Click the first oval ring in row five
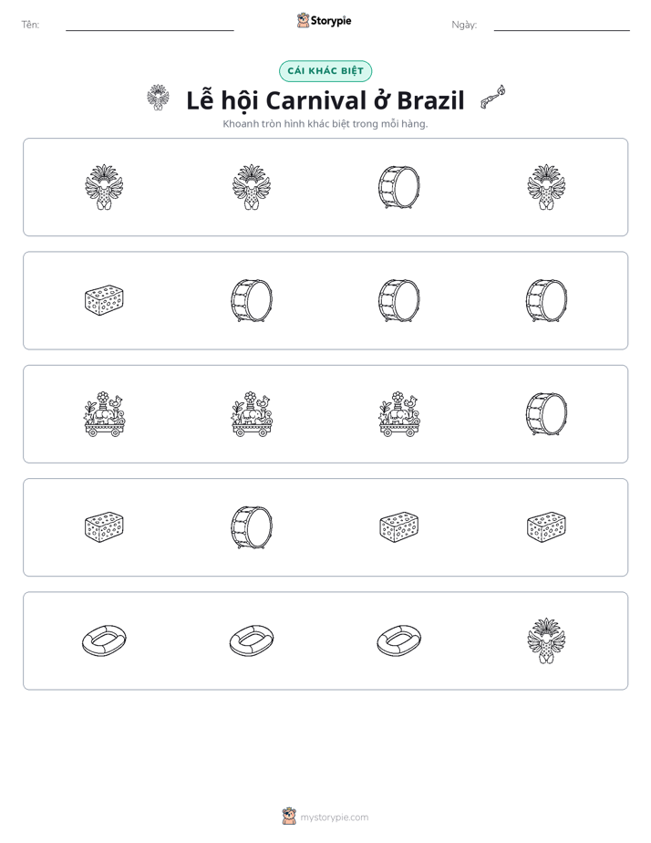The width and height of the screenshot is (651, 843). 104,640
